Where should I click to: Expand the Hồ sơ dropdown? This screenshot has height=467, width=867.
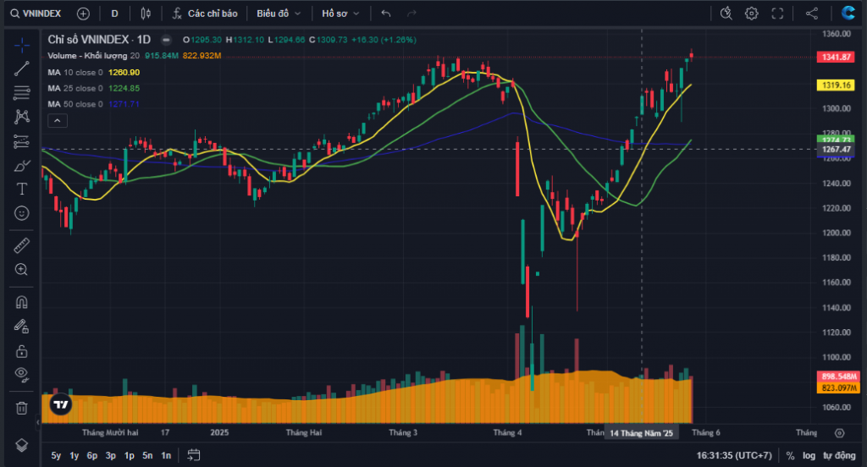(x=340, y=14)
